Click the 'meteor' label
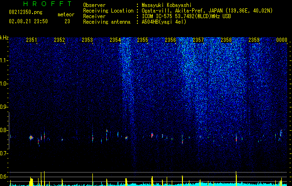The width and height of the screenshot is (292, 186). click(66, 14)
